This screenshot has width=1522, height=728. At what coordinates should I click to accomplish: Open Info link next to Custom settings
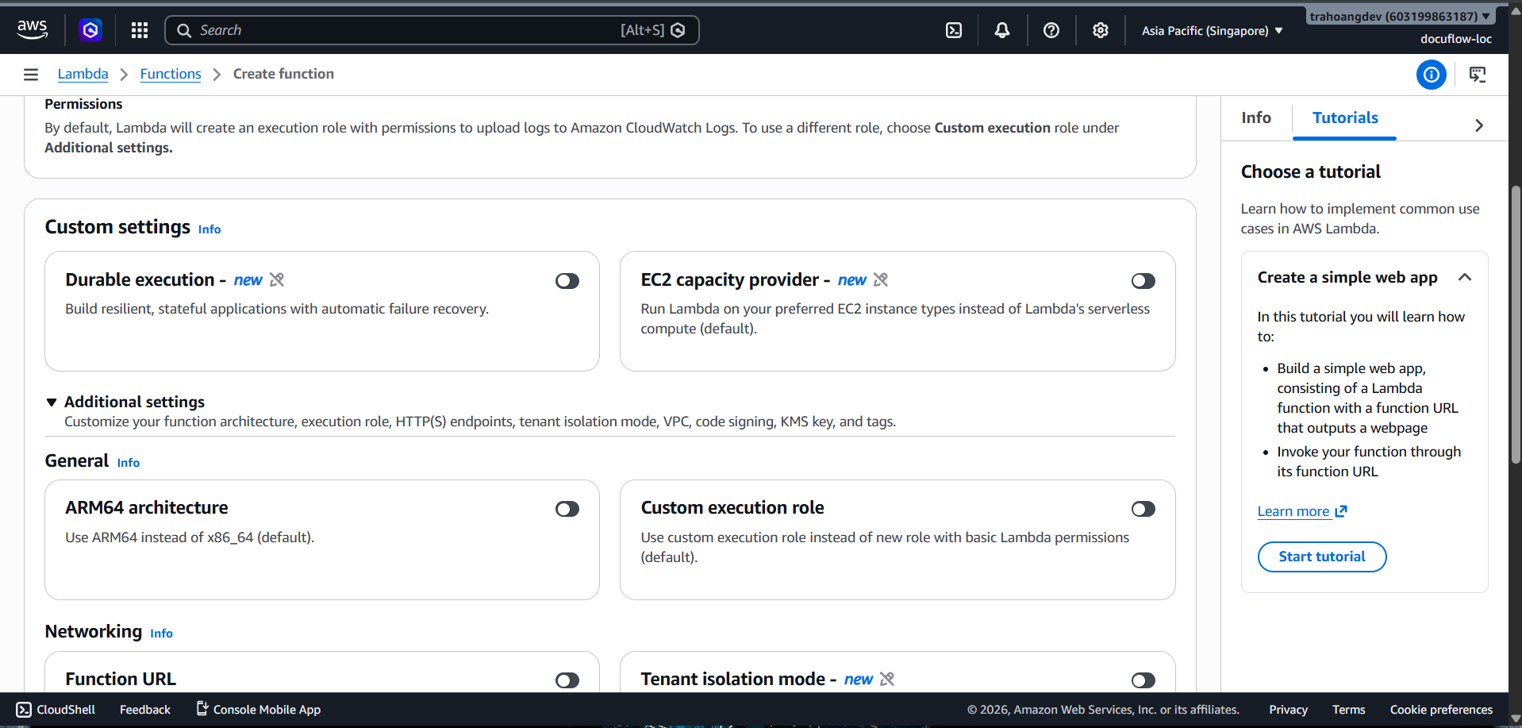click(x=209, y=229)
